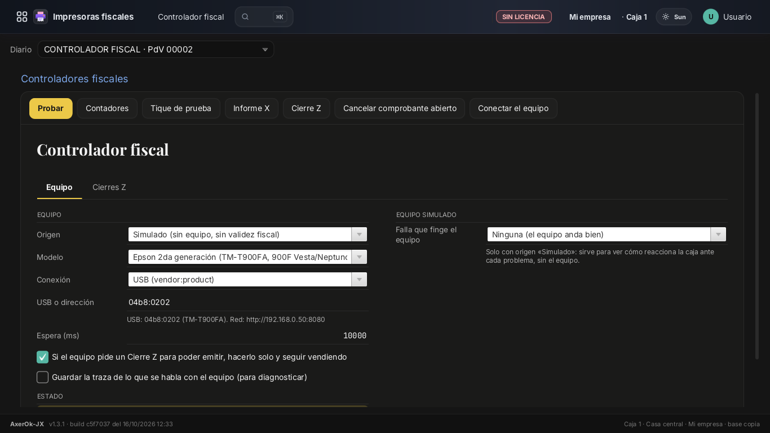Click the magnifier search icon
This screenshot has height=433, width=770.
tap(245, 17)
